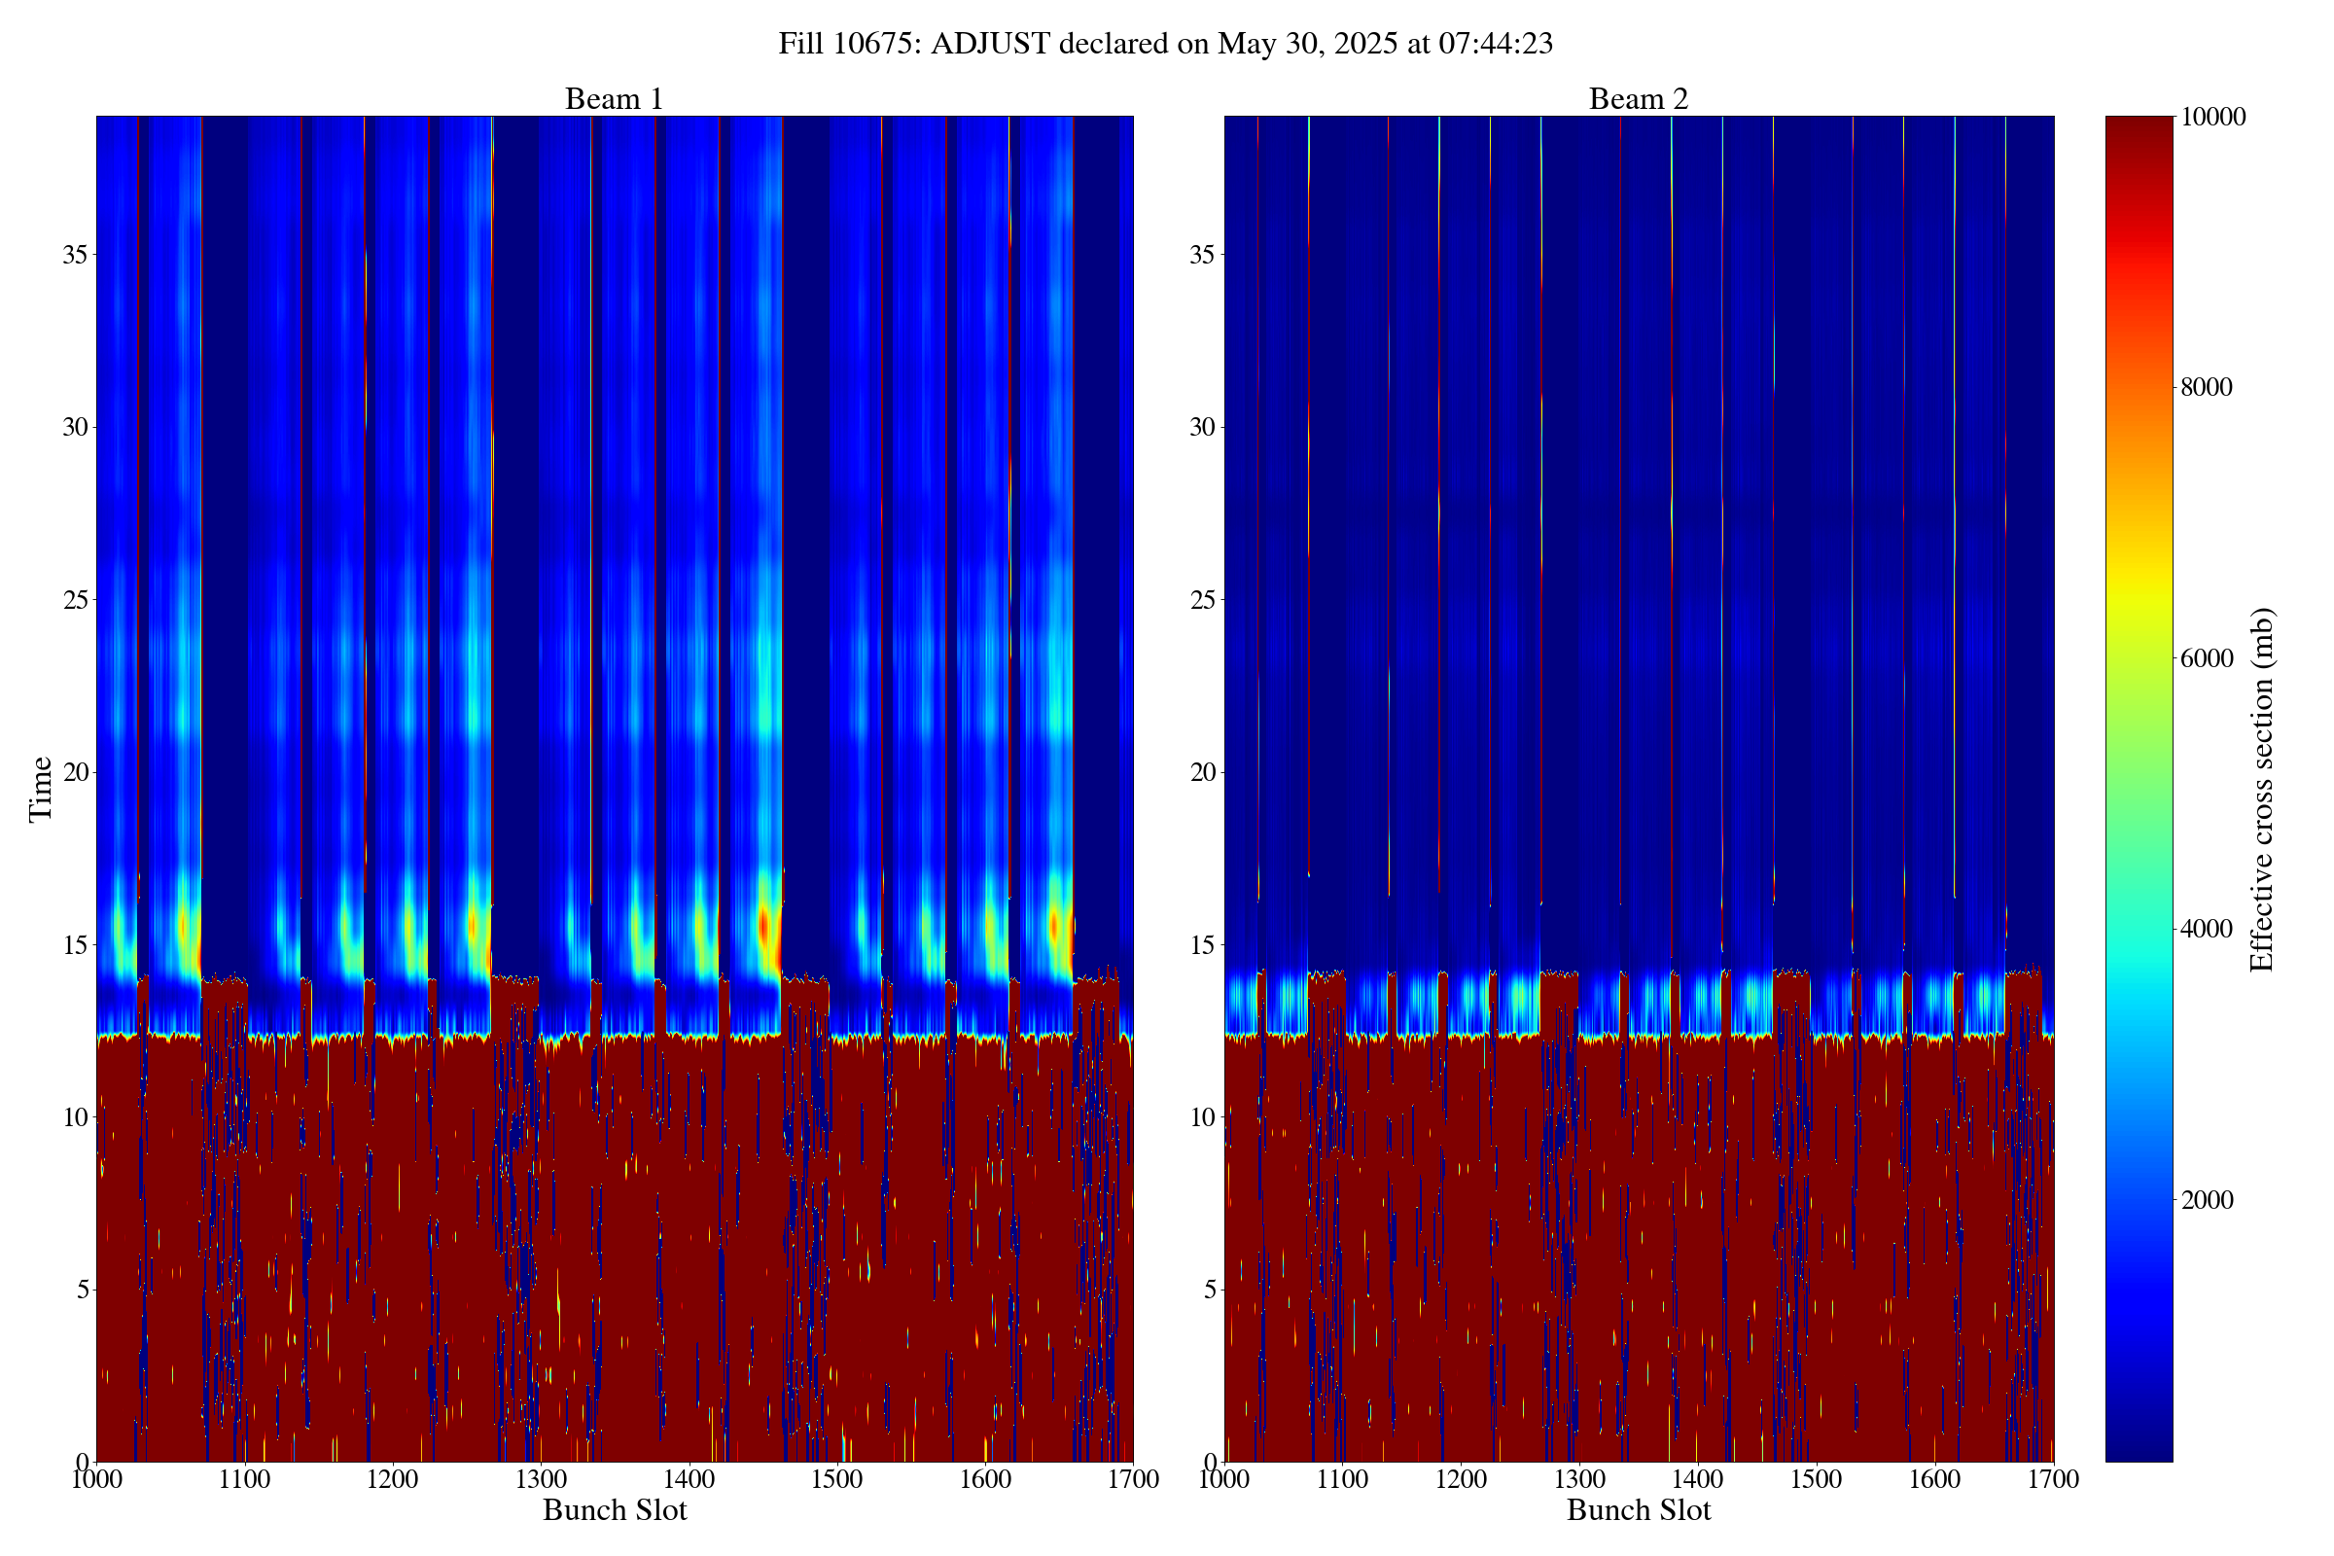Click Beam 1 x-axis tick '1400'
2334x1556 pixels.
[x=689, y=1479]
